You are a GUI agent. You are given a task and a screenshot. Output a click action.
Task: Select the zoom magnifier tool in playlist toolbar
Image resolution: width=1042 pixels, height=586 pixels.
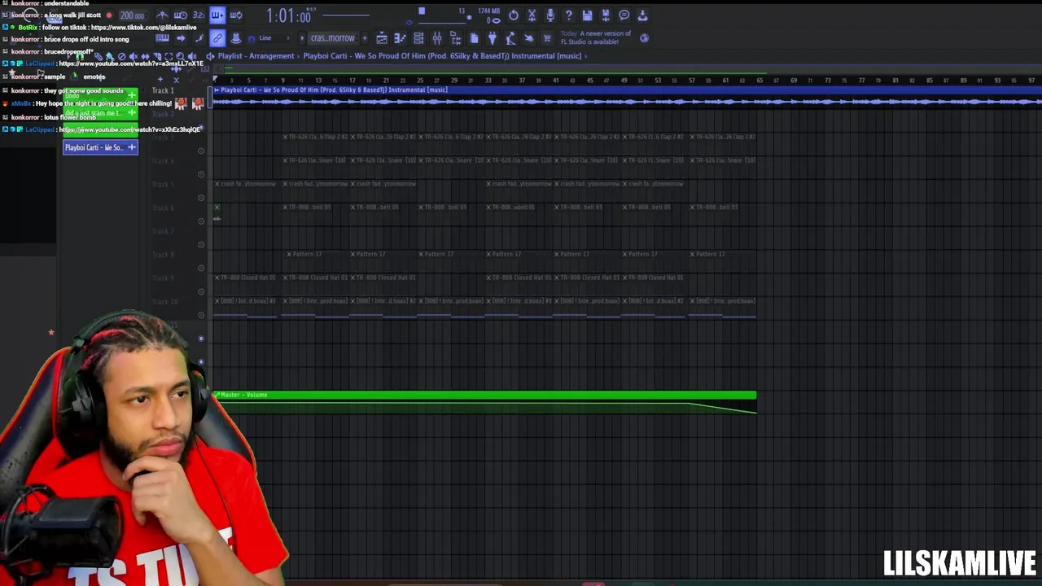(180, 56)
